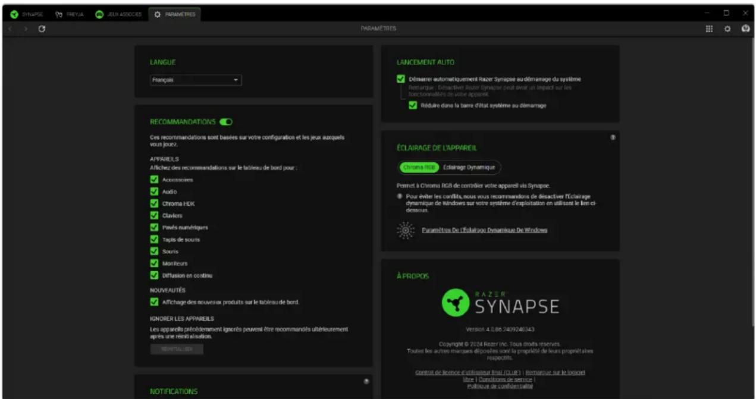Click the help icon in Notifications panel
The width and height of the screenshot is (756, 399).
click(366, 381)
